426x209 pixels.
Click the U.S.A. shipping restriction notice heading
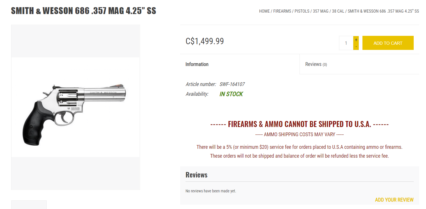[x=299, y=124]
